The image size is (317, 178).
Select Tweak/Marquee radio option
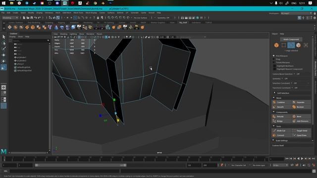pos(274,63)
